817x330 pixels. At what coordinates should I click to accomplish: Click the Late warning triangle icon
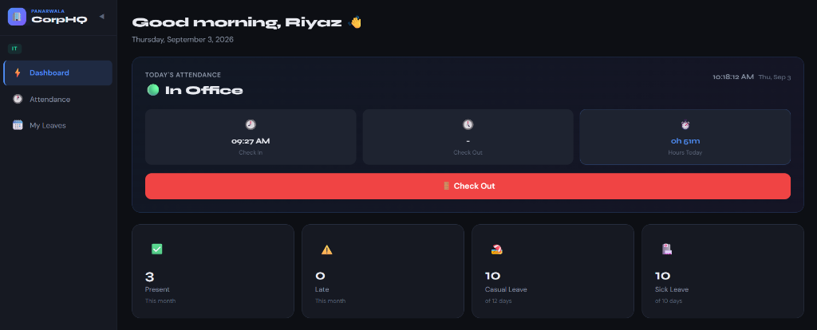pos(326,249)
